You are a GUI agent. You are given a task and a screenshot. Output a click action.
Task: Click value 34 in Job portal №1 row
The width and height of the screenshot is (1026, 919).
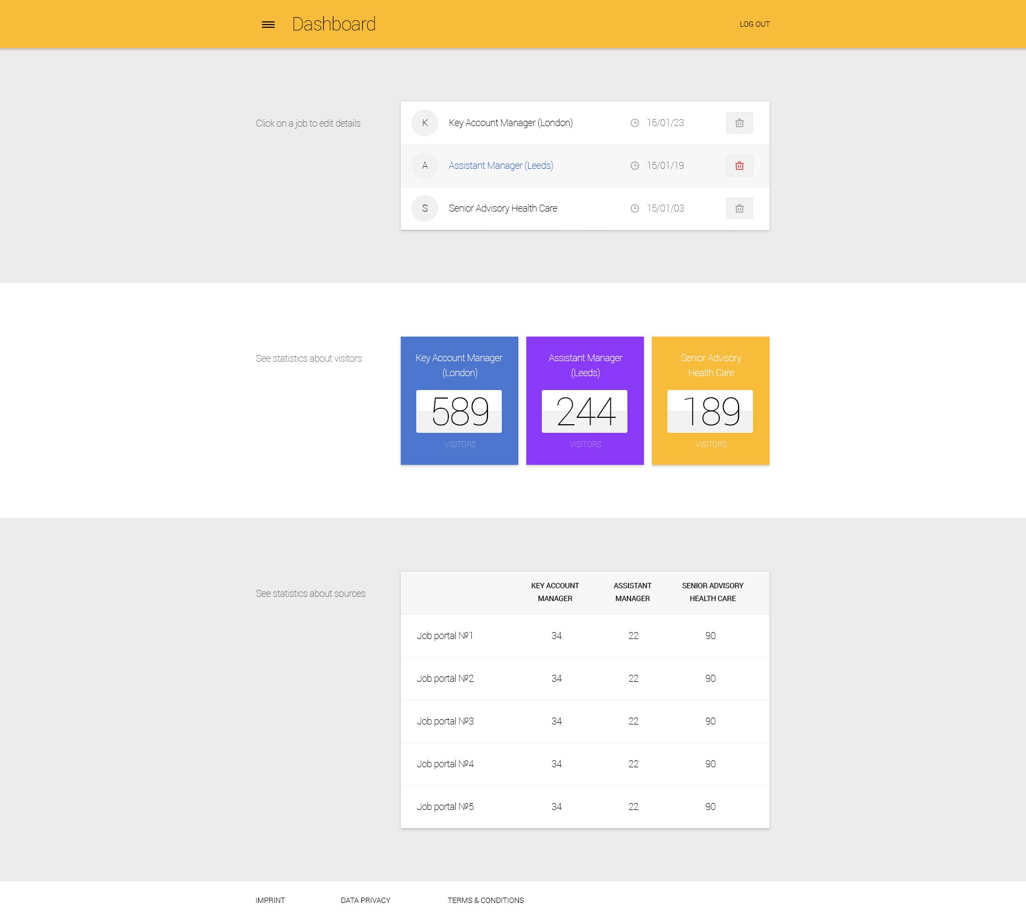[556, 636]
